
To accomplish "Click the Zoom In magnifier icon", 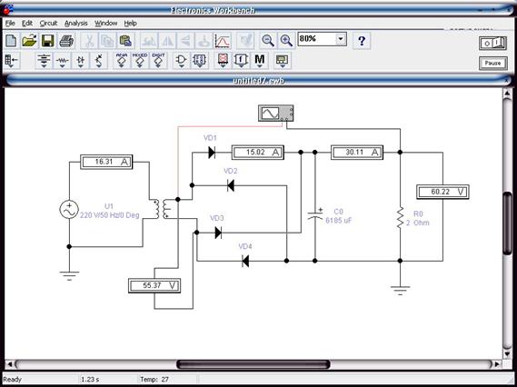I will 286,41.
